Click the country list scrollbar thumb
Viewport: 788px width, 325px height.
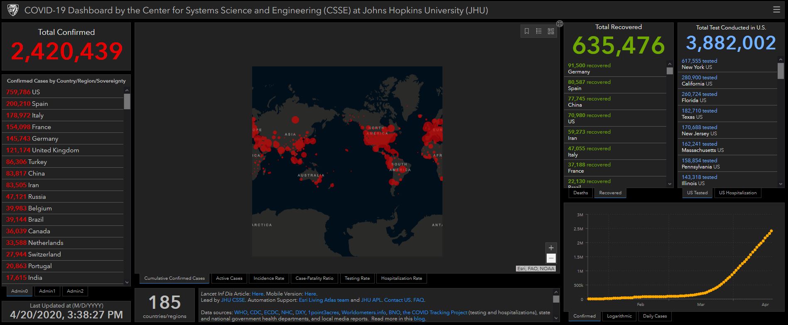pyautogui.click(x=127, y=101)
